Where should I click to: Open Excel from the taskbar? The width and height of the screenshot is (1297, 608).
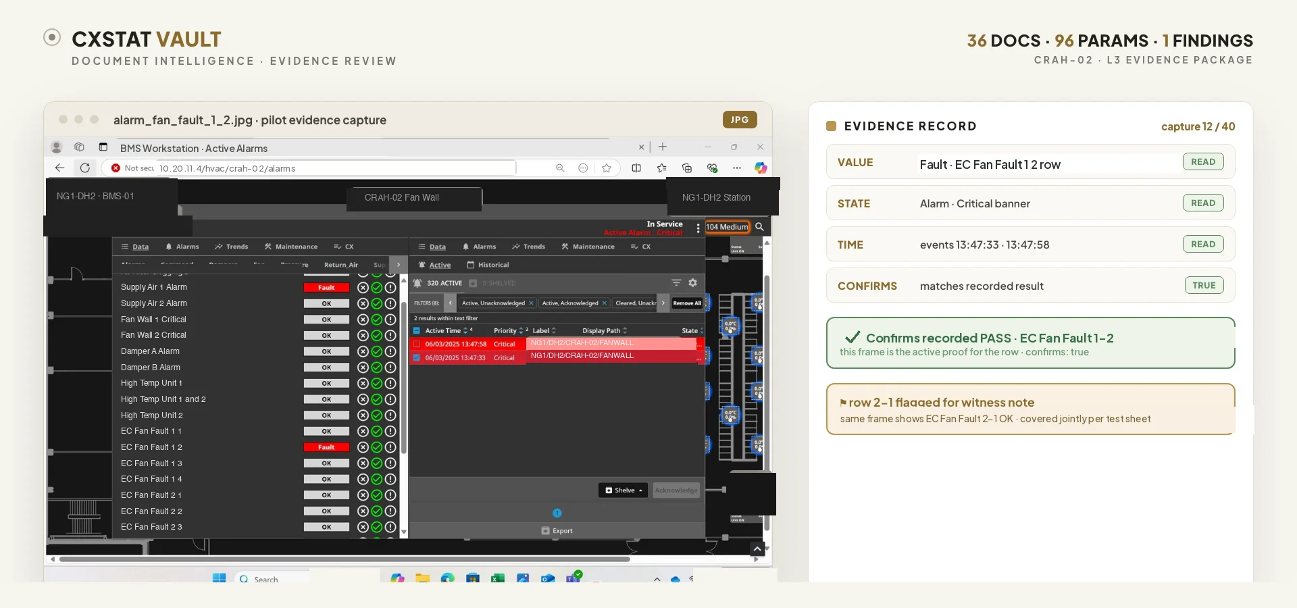pyautogui.click(x=498, y=578)
